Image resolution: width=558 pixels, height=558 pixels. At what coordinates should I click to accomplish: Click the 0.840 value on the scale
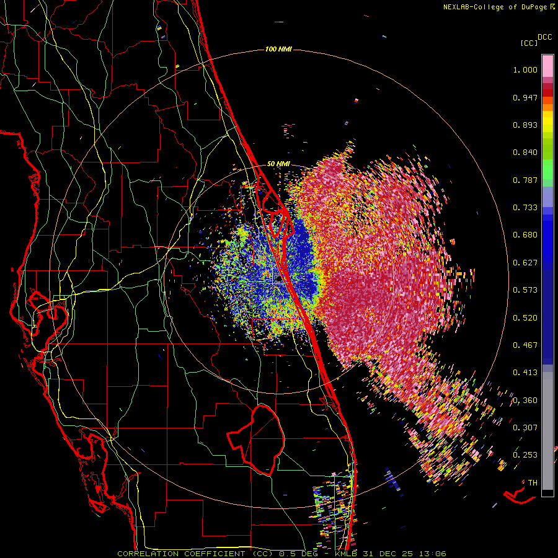point(525,153)
